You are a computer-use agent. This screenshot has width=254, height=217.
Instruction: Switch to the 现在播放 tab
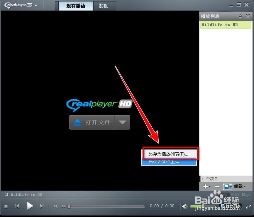coord(76,6)
